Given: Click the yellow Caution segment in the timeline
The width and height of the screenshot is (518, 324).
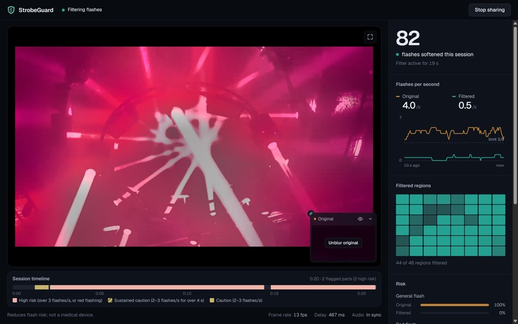Looking at the screenshot, I should (x=42, y=287).
